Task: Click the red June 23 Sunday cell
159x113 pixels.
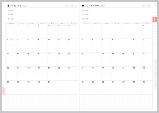Action: [147, 73]
